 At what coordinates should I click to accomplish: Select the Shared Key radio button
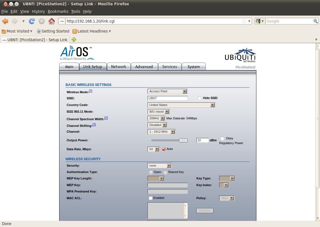(x=165, y=172)
